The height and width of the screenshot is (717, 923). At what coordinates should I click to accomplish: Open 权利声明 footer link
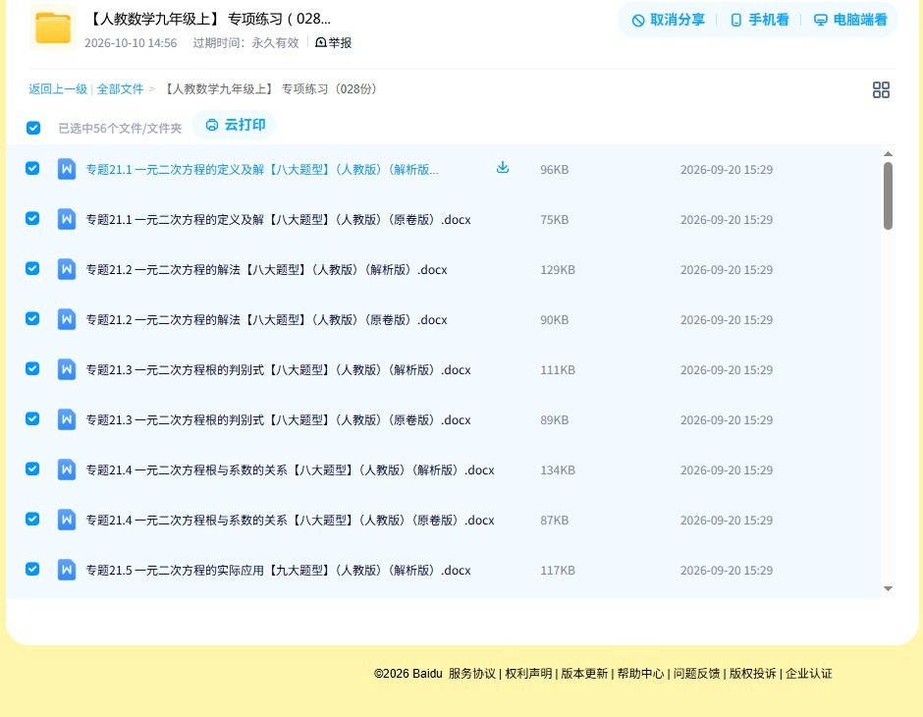tap(528, 674)
